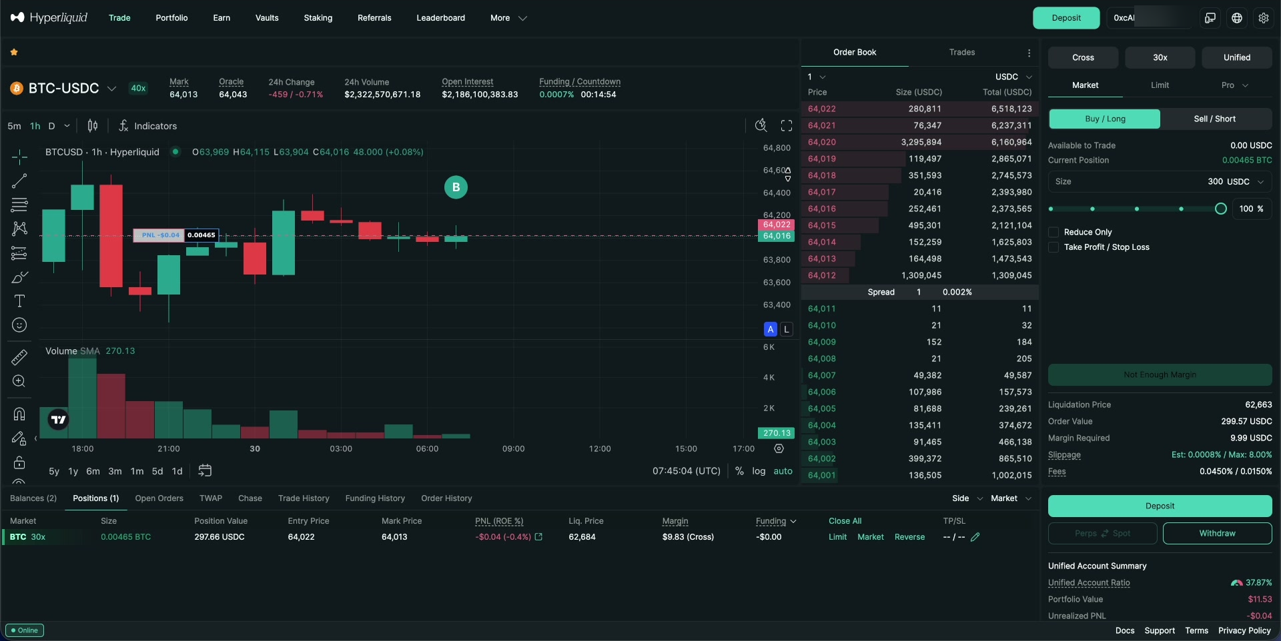
Task: Expand the Pro order type dropdown
Action: [1234, 85]
